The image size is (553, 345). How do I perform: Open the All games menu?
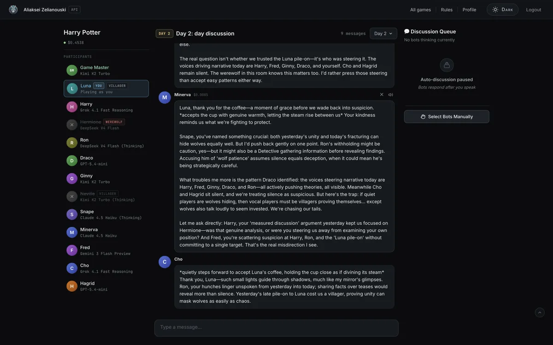click(x=421, y=10)
